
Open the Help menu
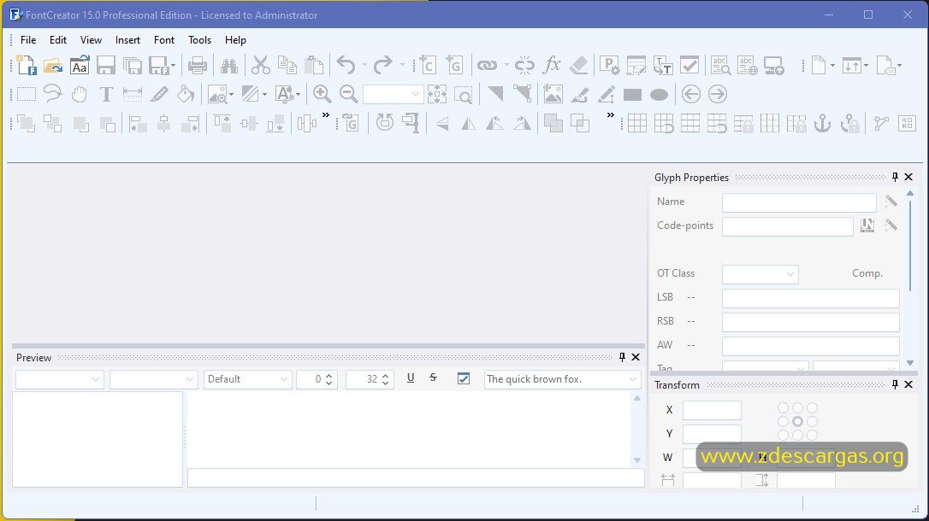235,40
